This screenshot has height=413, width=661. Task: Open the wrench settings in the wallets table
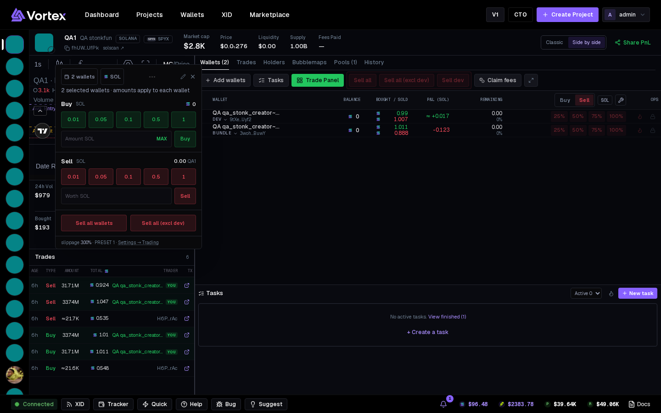621,100
